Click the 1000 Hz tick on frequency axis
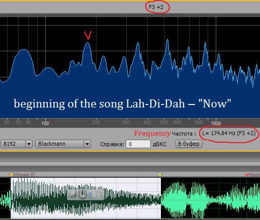The width and height of the screenshot is (260, 220). point(216,123)
